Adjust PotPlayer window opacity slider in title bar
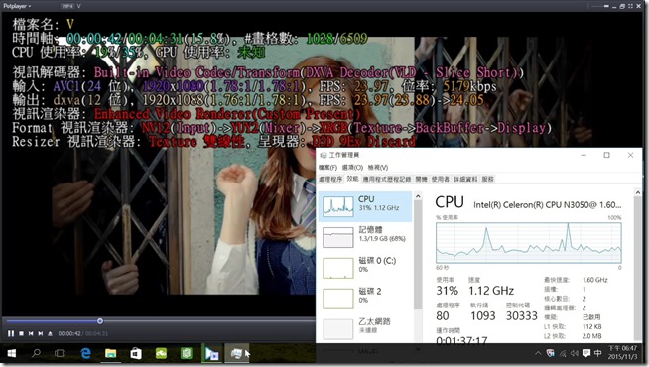The width and height of the screenshot is (649, 367). click(599, 6)
